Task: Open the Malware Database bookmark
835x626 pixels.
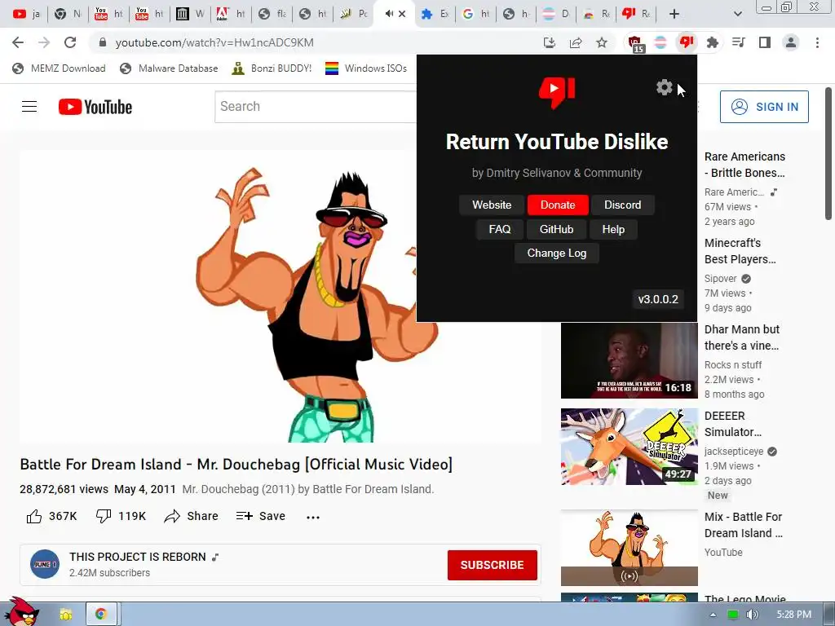Action: [x=170, y=68]
